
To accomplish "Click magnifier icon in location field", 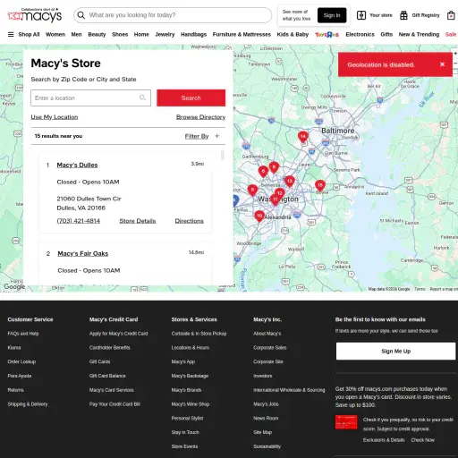I will point(142,98).
